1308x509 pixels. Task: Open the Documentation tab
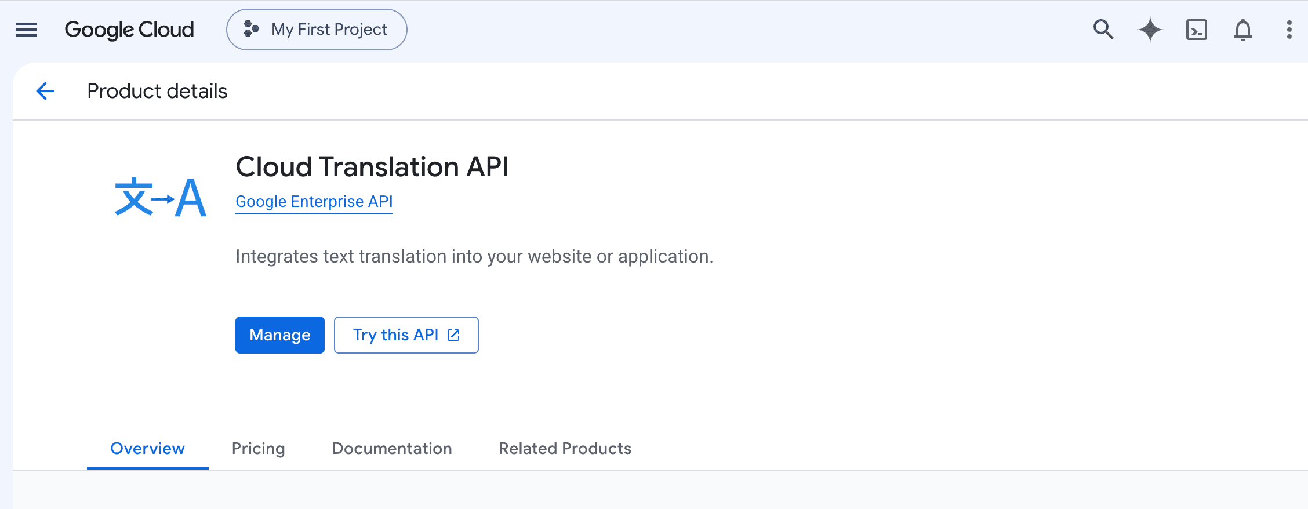pos(392,449)
